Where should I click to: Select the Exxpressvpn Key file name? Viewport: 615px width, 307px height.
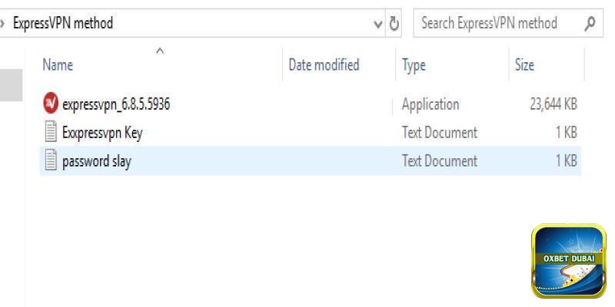101,133
